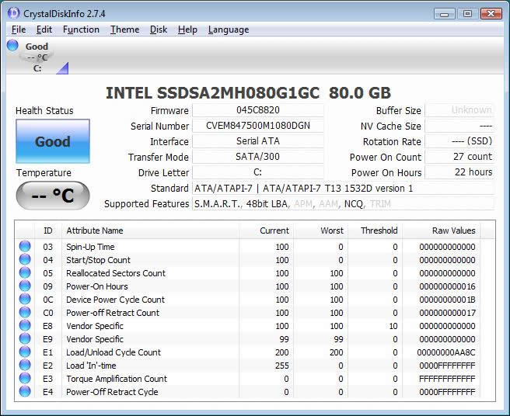This screenshot has height=416, width=510.
Task: Select the C: disk status orb
Action: (x=12, y=45)
